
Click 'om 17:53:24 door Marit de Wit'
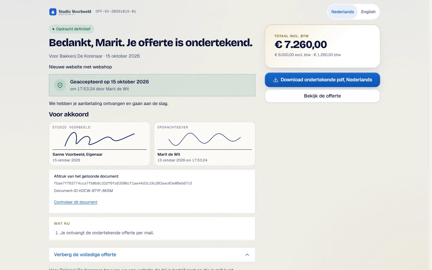point(100,89)
